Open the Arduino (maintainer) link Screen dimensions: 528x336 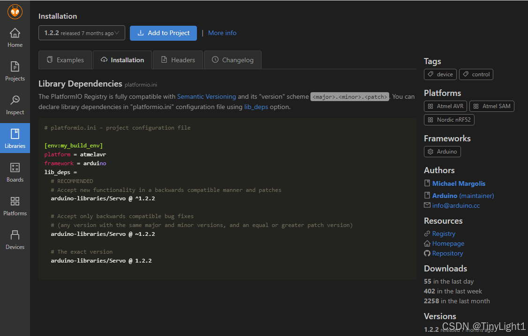point(463,196)
